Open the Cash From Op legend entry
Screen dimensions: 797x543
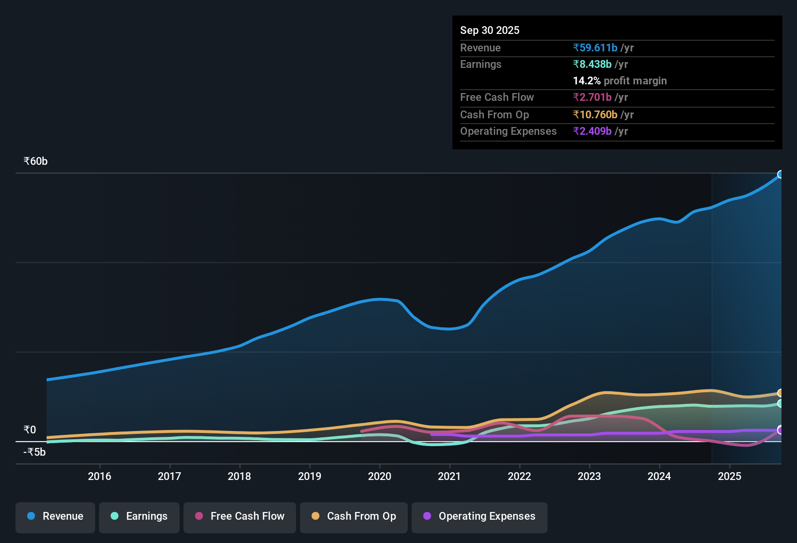(353, 516)
